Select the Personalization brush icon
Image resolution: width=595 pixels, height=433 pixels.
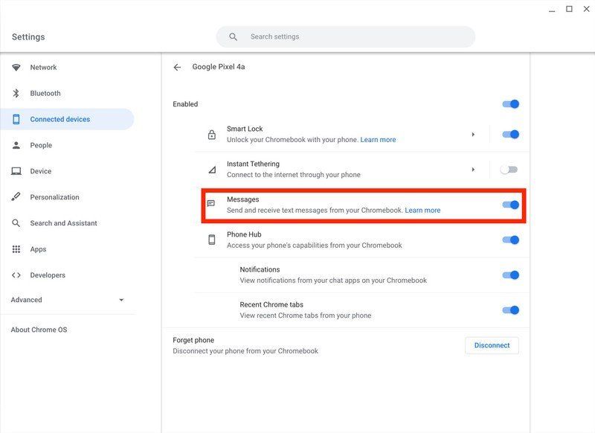click(17, 196)
